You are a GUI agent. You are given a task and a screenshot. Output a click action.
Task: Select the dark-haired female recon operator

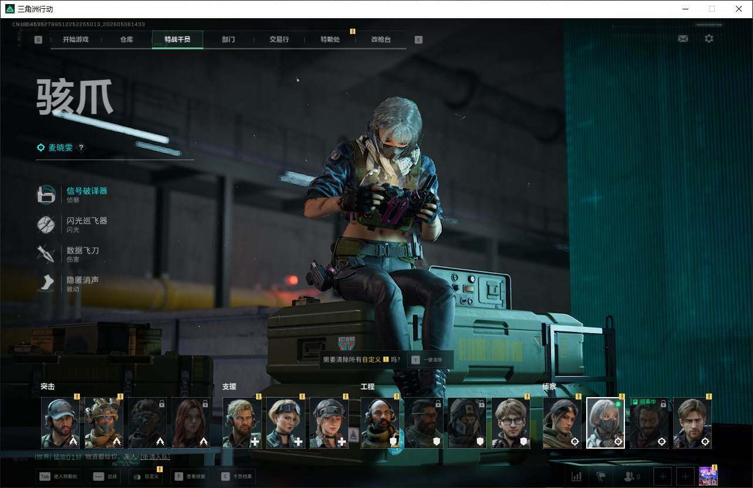[562, 423]
